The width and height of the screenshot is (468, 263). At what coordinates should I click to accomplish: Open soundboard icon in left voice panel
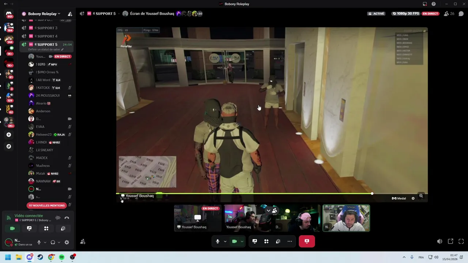coord(63,228)
